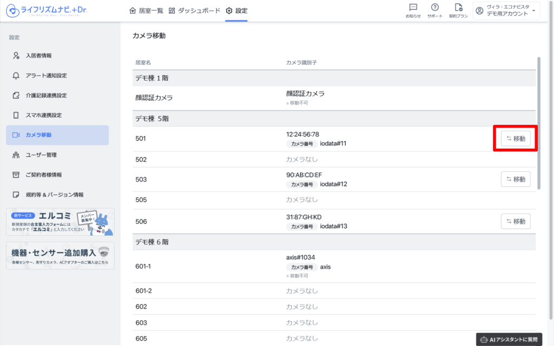Select 介護記録連携設定 in sidebar

click(x=46, y=96)
